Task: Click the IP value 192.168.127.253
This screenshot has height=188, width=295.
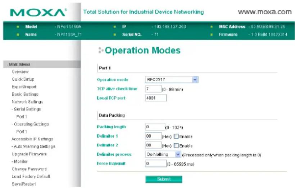Action: tap(170, 27)
